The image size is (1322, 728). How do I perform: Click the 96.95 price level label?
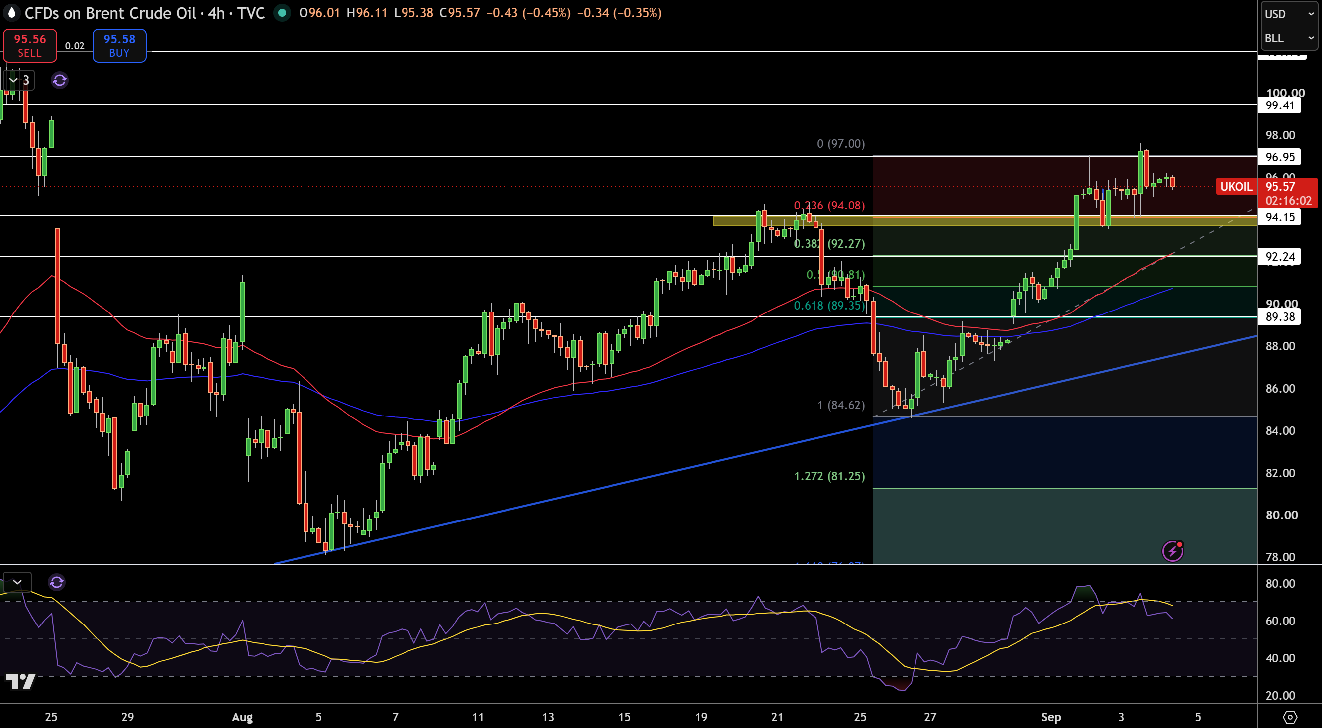(1279, 157)
